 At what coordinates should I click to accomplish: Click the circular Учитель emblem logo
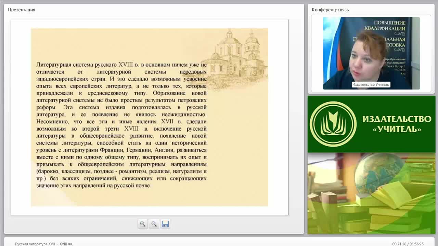[x=333, y=124]
